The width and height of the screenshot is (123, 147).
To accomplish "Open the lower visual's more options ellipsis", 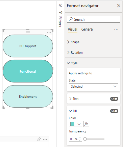I will tap(45, 140).
